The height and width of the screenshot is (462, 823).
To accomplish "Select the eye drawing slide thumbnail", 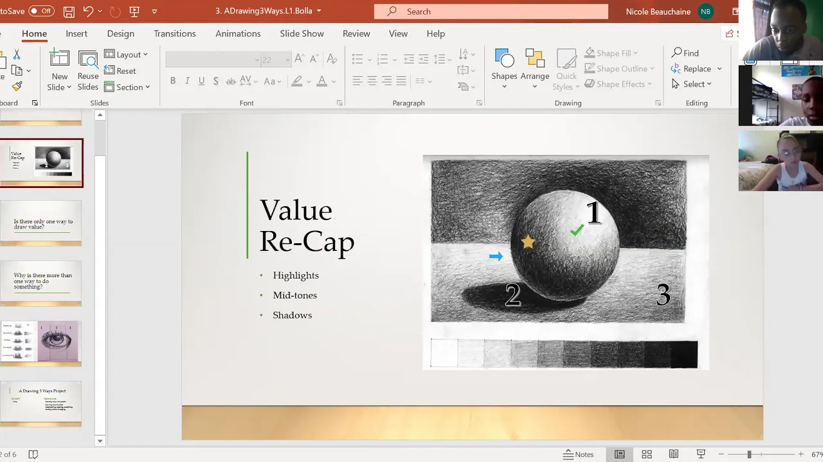I will pos(41,343).
